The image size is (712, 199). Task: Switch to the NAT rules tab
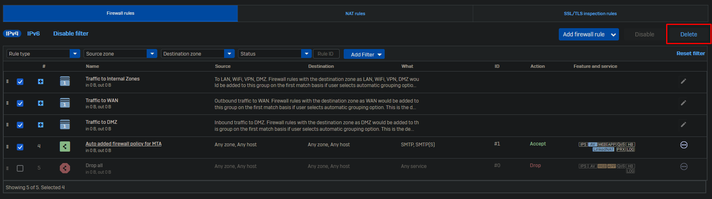[355, 13]
